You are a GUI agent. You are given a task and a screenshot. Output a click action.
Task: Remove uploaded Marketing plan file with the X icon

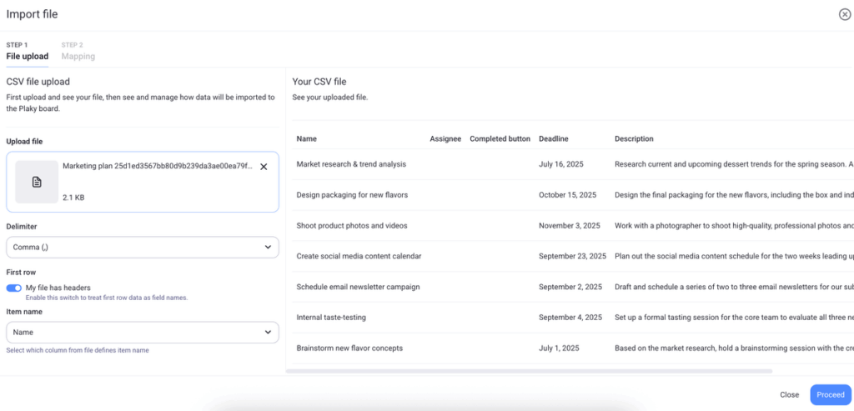264,167
